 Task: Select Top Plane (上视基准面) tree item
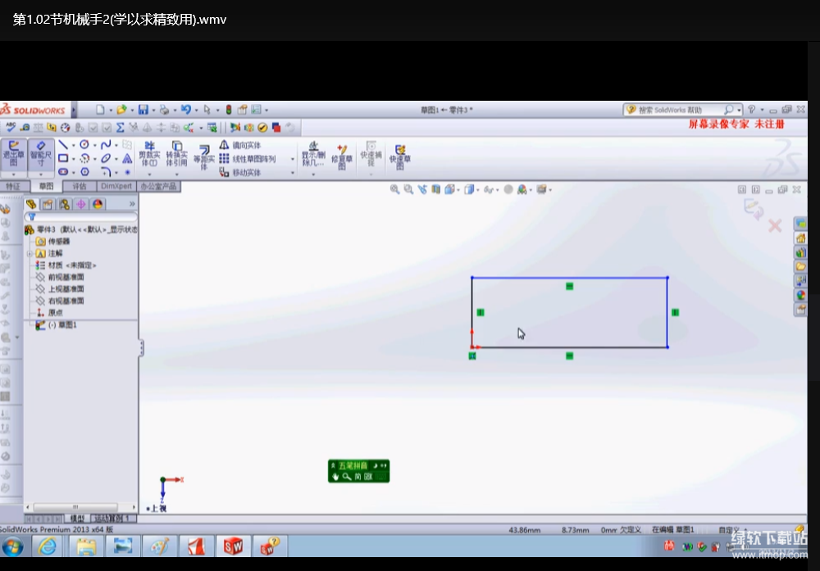(60, 289)
